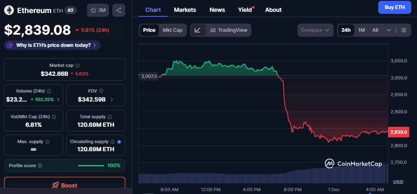Toggle chart to Mkt Cap view
This screenshot has height=194, width=417.
(172, 30)
